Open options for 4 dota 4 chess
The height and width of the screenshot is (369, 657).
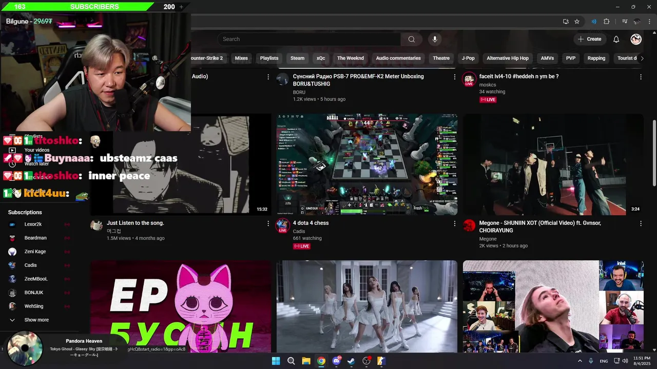pyautogui.click(x=454, y=223)
